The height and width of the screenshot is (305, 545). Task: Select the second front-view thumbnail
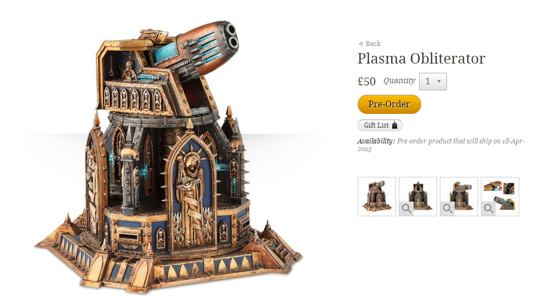pyautogui.click(x=418, y=196)
